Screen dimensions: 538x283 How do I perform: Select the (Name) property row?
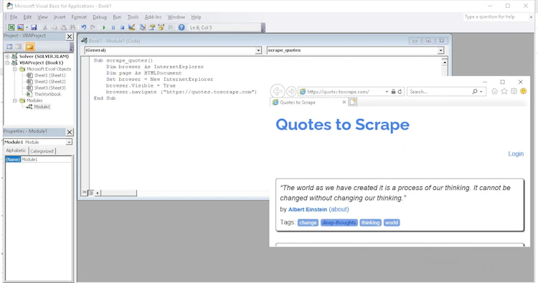(39, 160)
